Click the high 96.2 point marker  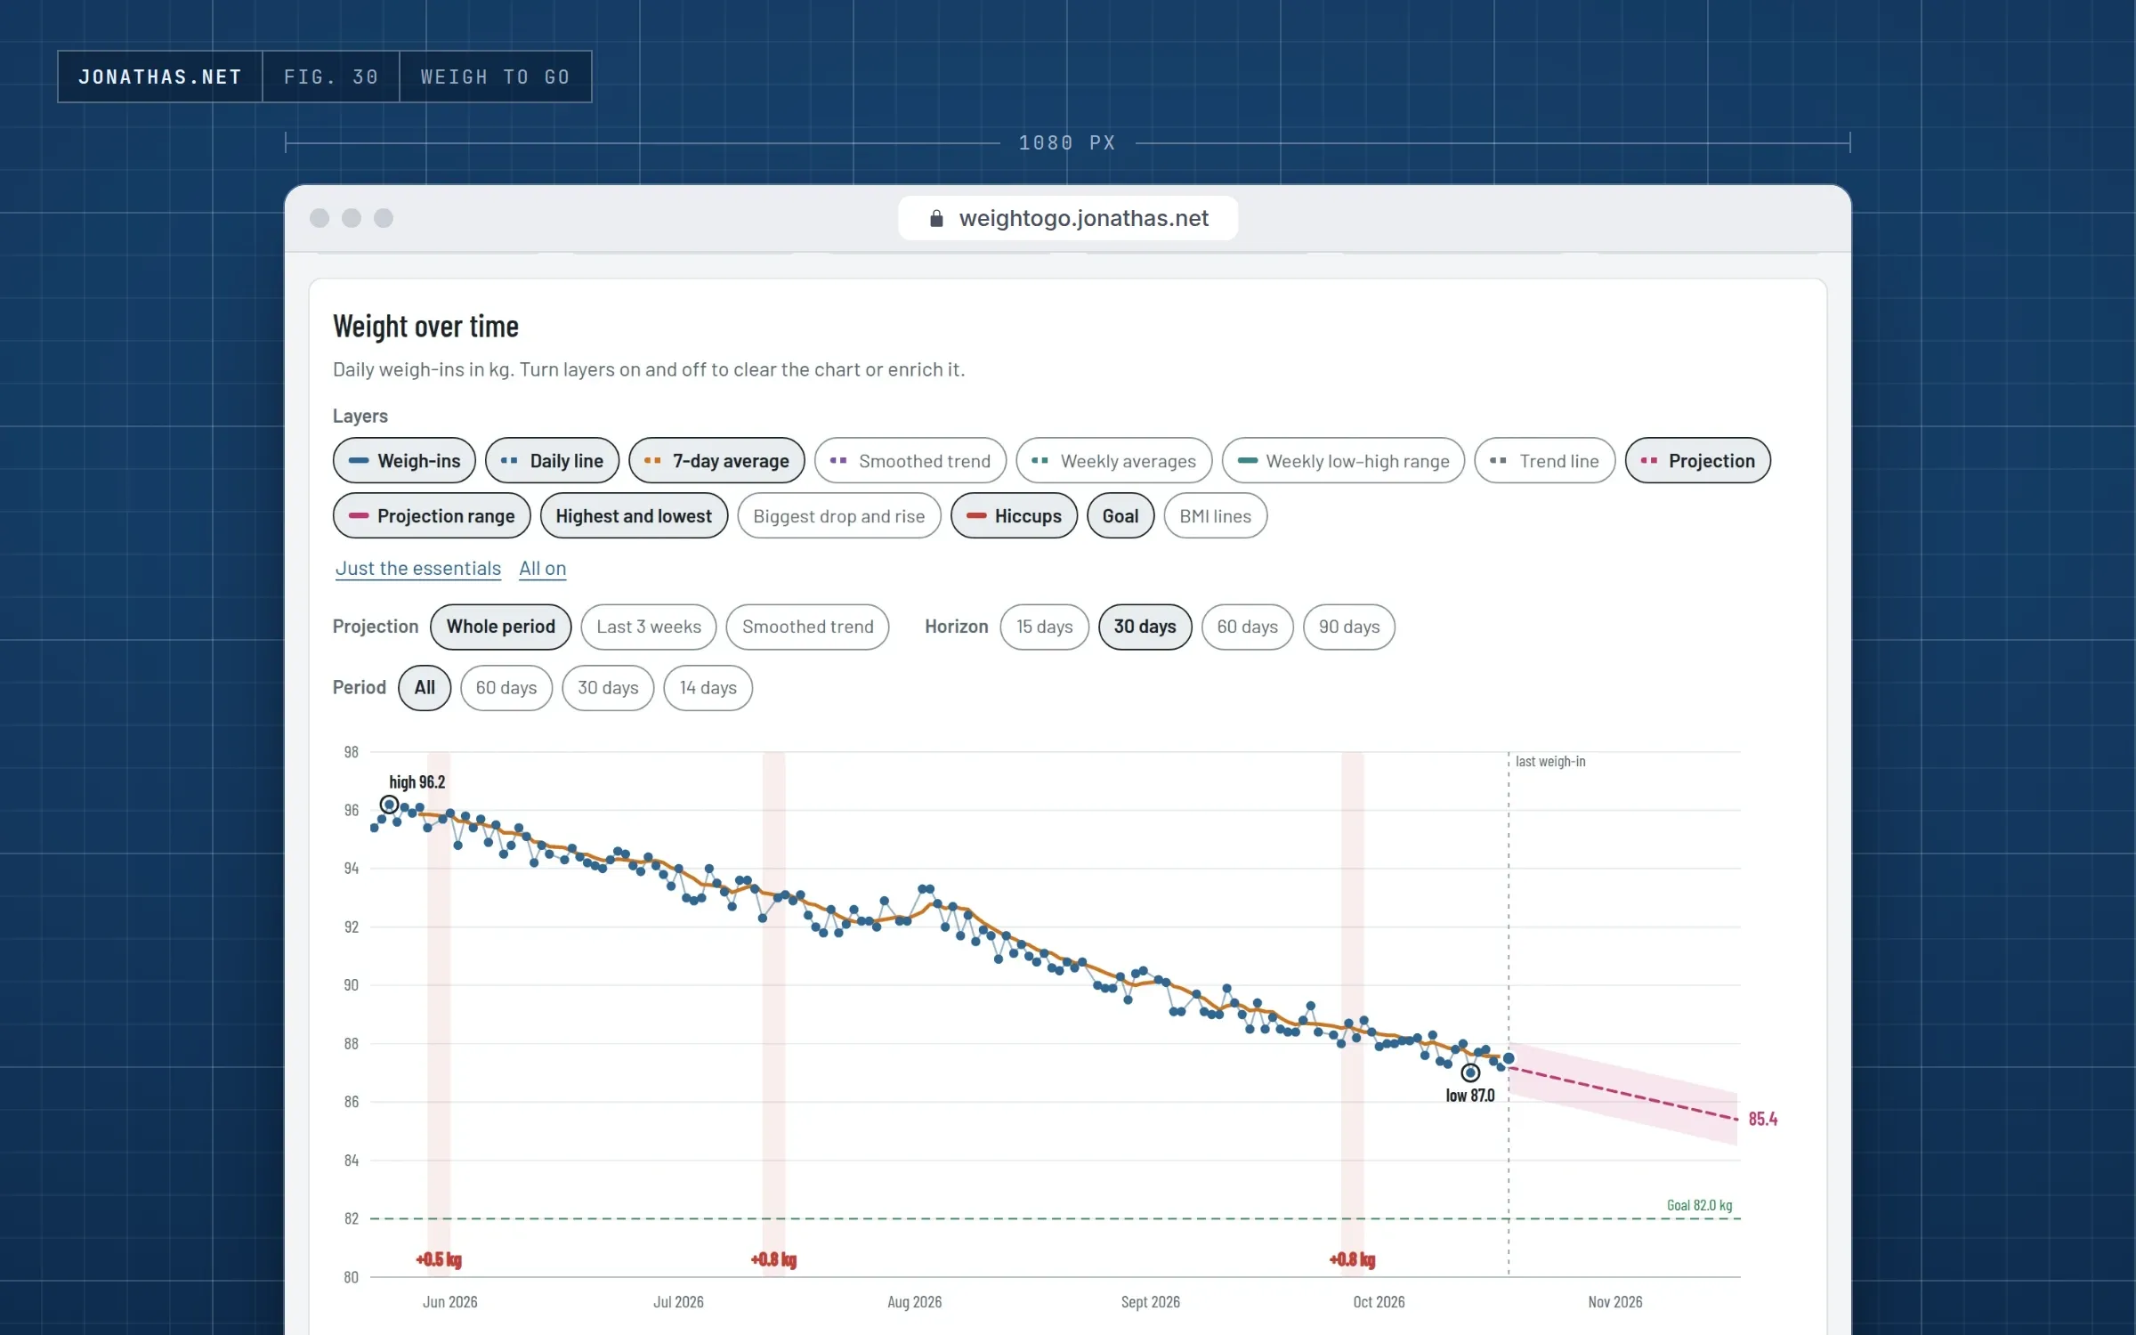[389, 805]
